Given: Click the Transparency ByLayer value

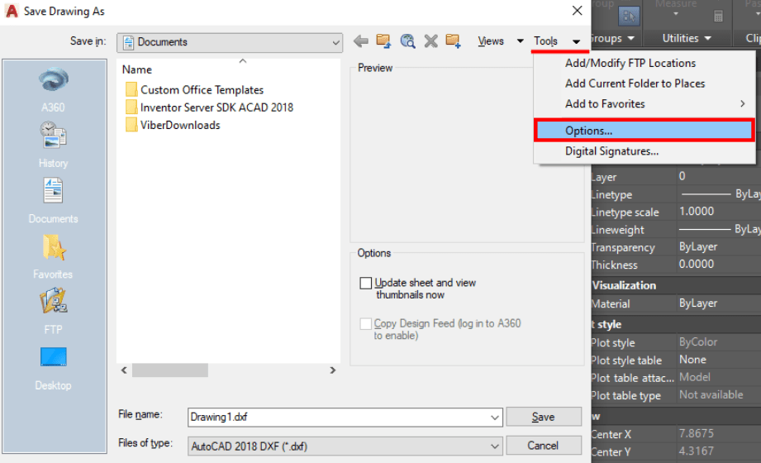Looking at the screenshot, I should pos(698,247).
